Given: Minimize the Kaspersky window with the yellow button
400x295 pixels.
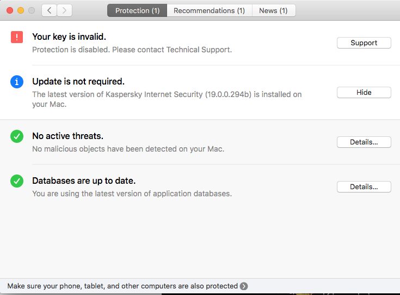Looking at the screenshot, I should click(21, 10).
